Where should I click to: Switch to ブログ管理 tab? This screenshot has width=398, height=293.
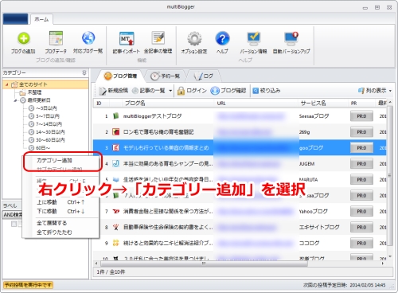click(120, 76)
